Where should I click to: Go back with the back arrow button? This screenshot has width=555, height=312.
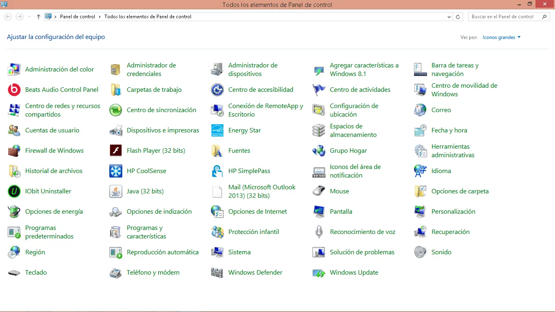(8, 17)
